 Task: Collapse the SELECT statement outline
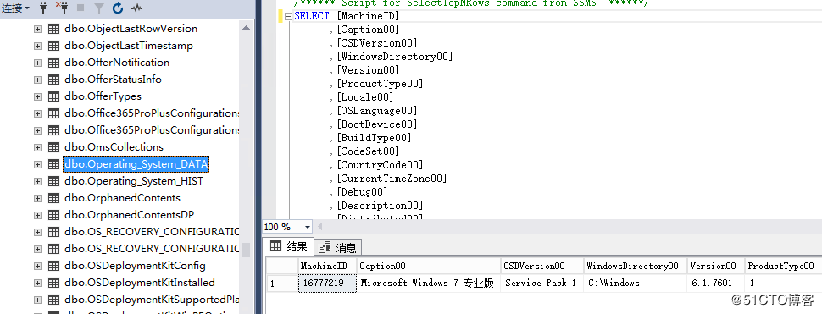(288, 16)
